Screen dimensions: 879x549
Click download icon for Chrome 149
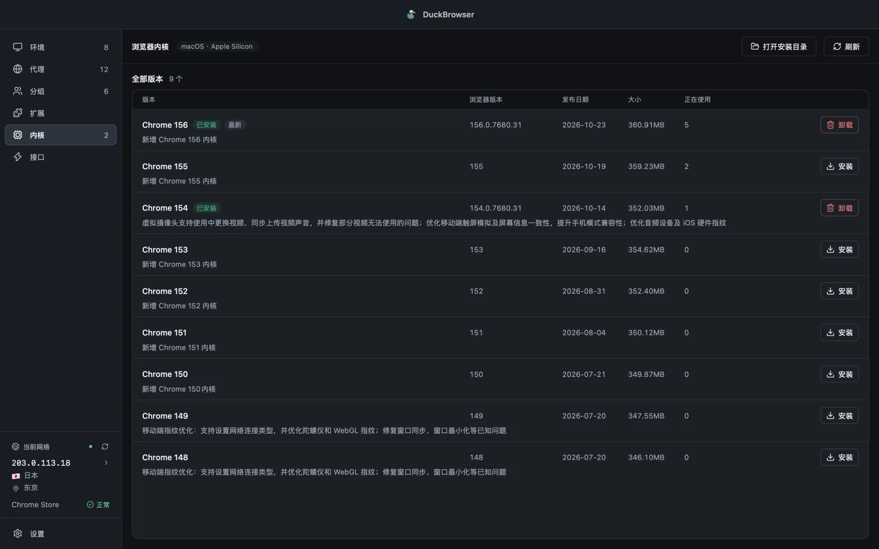pyautogui.click(x=830, y=416)
